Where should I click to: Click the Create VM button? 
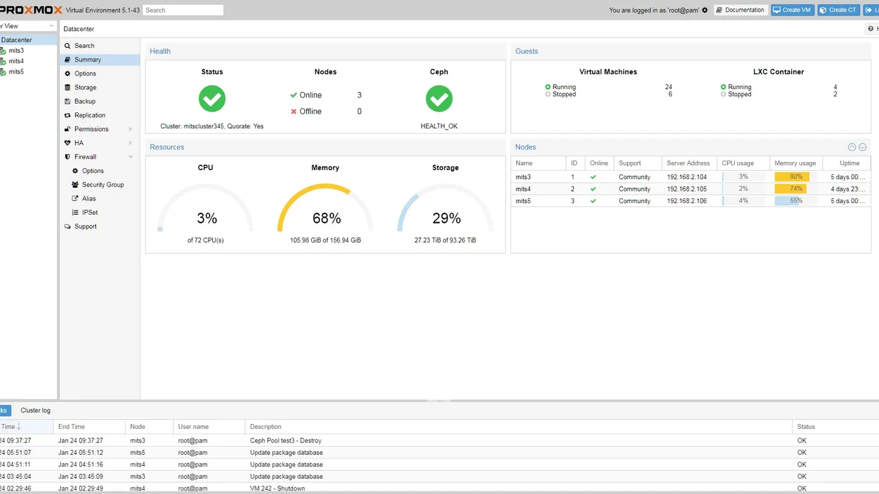(x=792, y=10)
